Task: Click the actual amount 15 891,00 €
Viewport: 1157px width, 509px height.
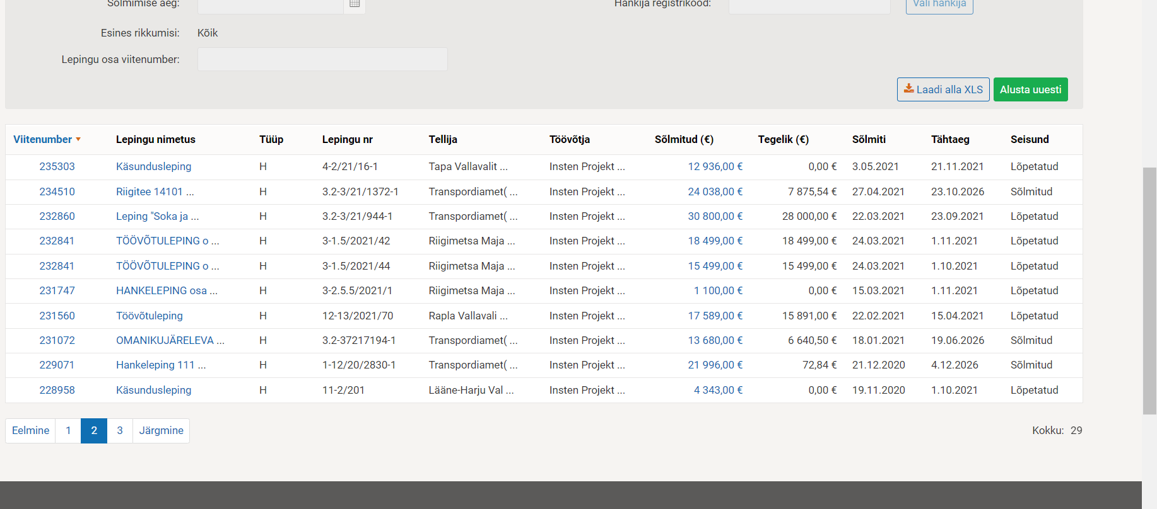Action: (x=809, y=316)
